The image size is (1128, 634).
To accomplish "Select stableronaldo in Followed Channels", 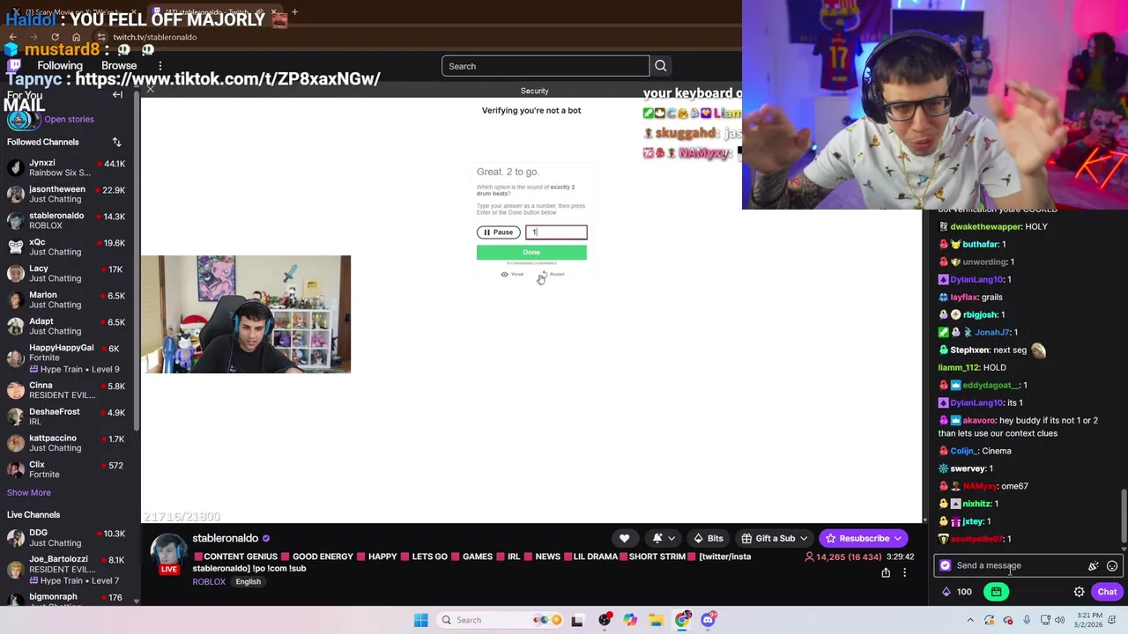I will (x=67, y=220).
